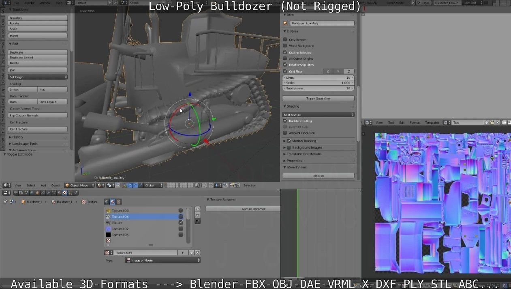Enable the World Background checkbox

coord(285,46)
